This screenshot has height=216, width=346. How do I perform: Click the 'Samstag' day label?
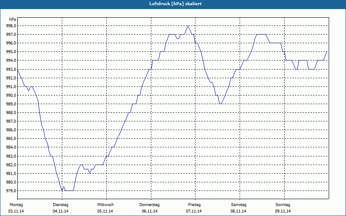coord(239,205)
